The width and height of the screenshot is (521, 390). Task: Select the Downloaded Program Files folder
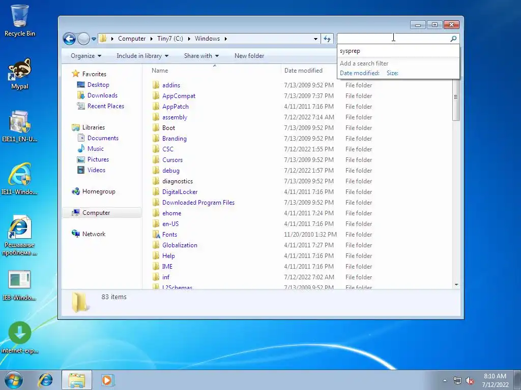(198, 202)
